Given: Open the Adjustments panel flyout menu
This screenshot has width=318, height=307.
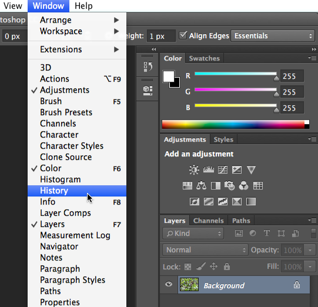Looking at the screenshot, I should tap(312, 139).
